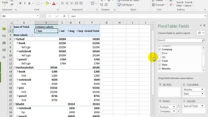Screen dimensions: 208x117
Task: Collapse the ribbon with the chevron
Action: click(205, 10)
